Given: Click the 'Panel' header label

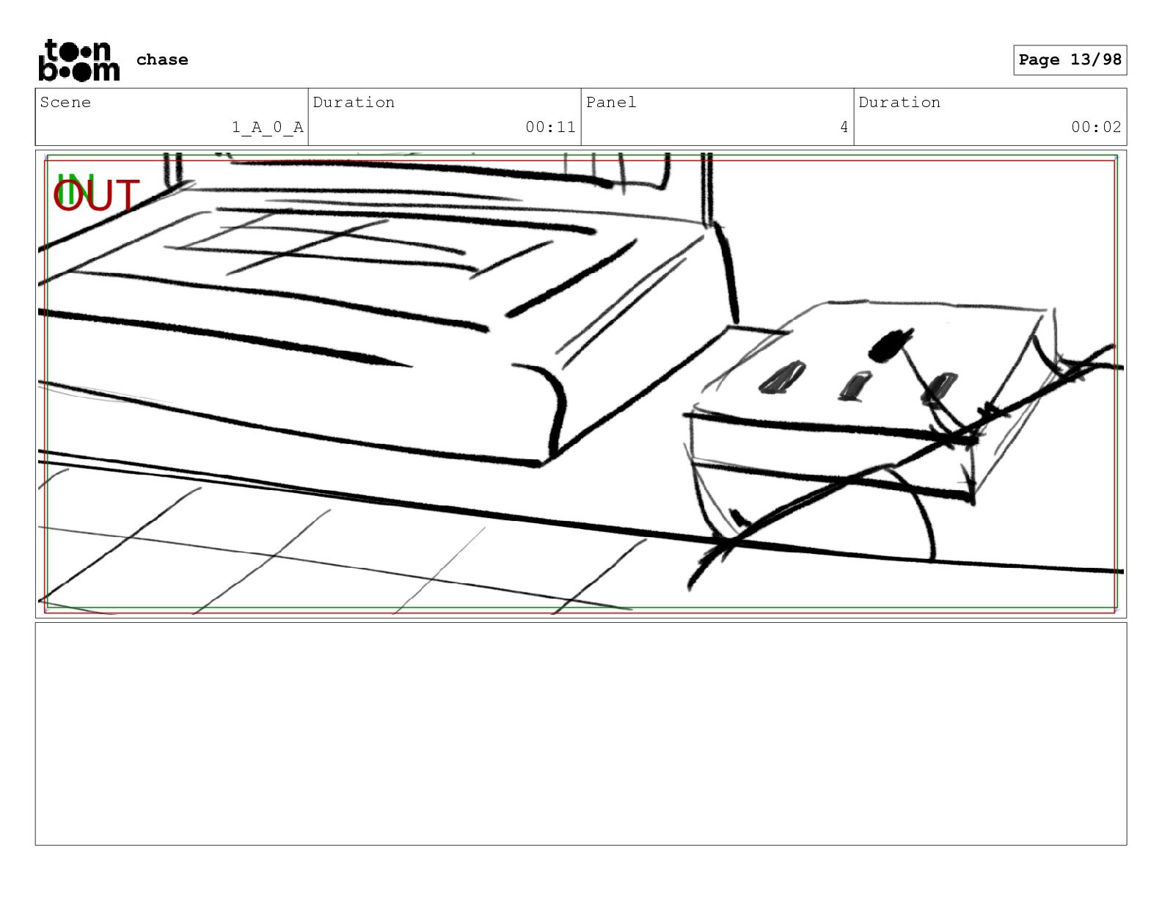Looking at the screenshot, I should (x=611, y=103).
